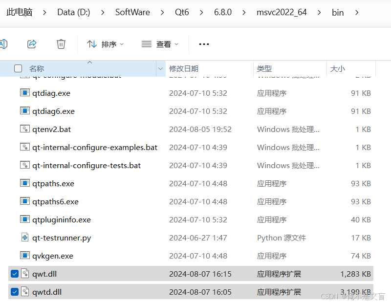The image size is (391, 304).
Task: Select file name qtdiag6.exe
Action: 53,111
